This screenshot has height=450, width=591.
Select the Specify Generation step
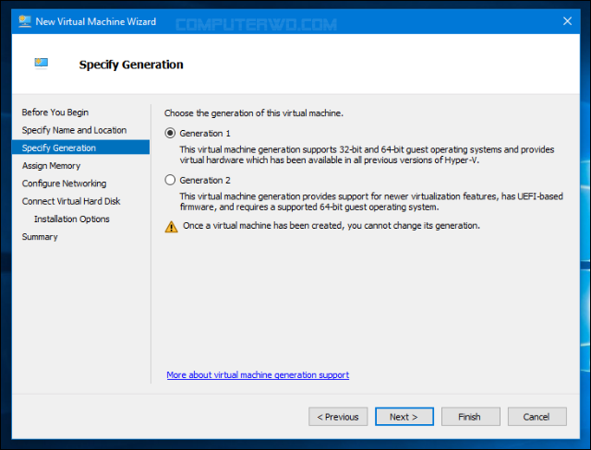pos(80,148)
